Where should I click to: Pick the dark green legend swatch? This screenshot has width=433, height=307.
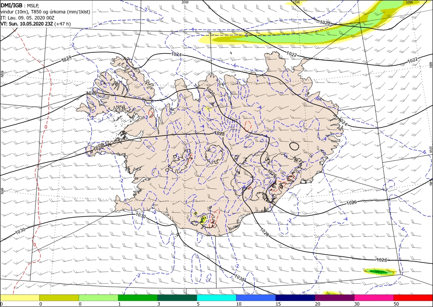click(177, 297)
